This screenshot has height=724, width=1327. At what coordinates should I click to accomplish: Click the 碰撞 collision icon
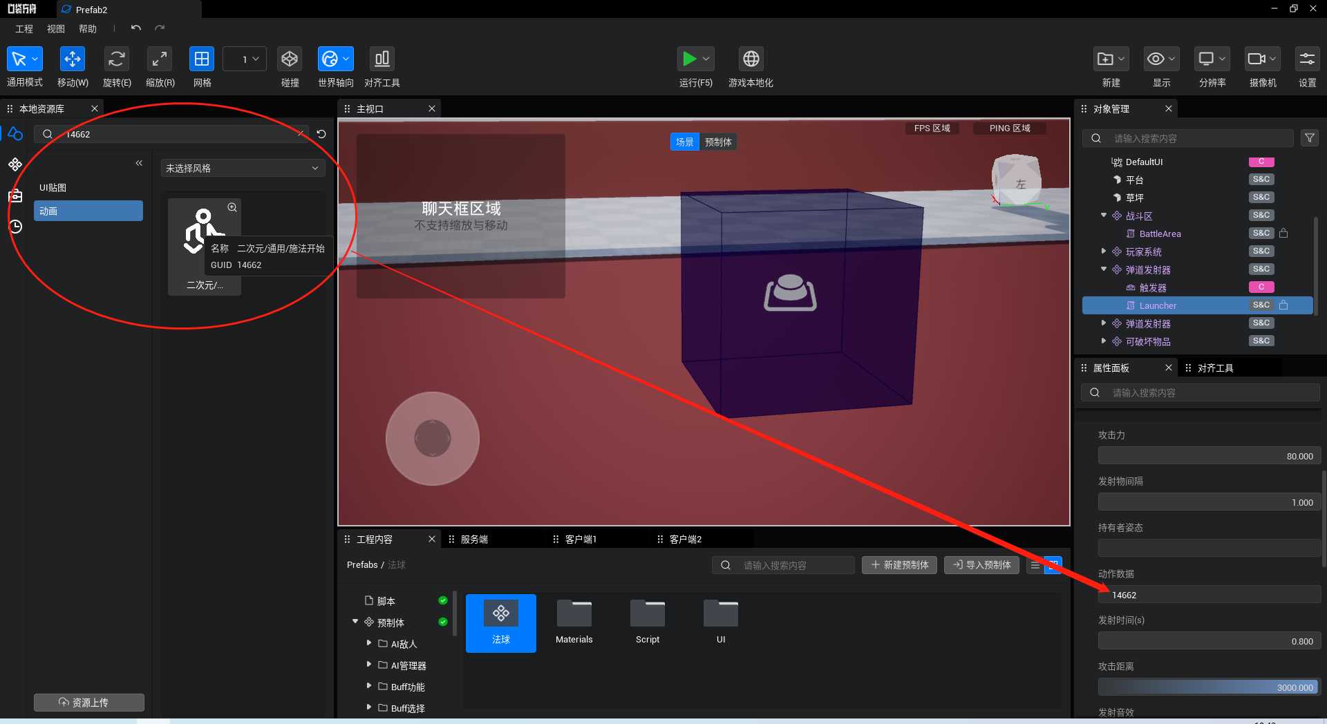290,59
